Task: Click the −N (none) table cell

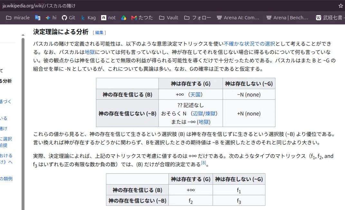Action: [x=249, y=95]
